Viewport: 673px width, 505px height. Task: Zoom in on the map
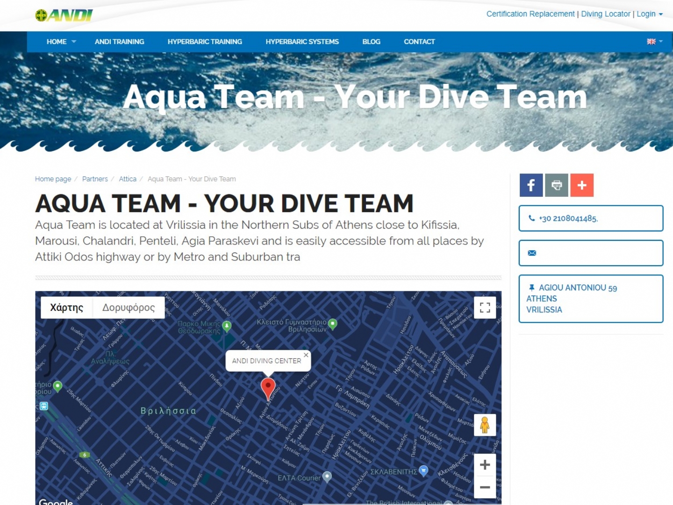[485, 465]
